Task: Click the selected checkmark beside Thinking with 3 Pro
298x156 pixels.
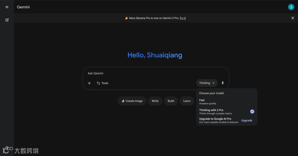Action: click(x=252, y=112)
